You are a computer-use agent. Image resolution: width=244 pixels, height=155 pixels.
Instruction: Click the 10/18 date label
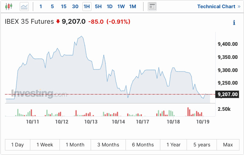tap(173, 122)
